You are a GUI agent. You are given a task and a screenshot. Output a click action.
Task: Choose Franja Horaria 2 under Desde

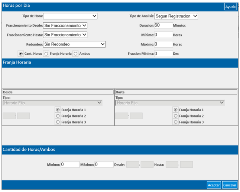[x=58, y=116]
